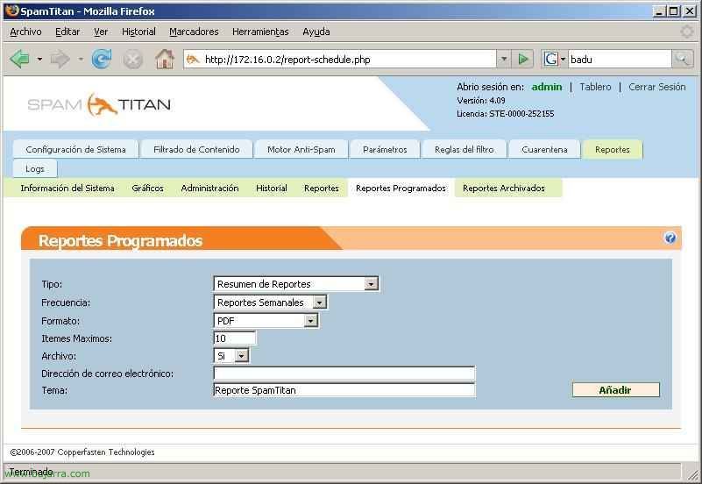Image resolution: width=702 pixels, height=484 pixels.
Task: Expand the address bar URL dropdown
Action: coord(504,59)
